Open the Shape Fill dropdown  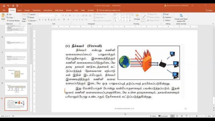coord(152,14)
